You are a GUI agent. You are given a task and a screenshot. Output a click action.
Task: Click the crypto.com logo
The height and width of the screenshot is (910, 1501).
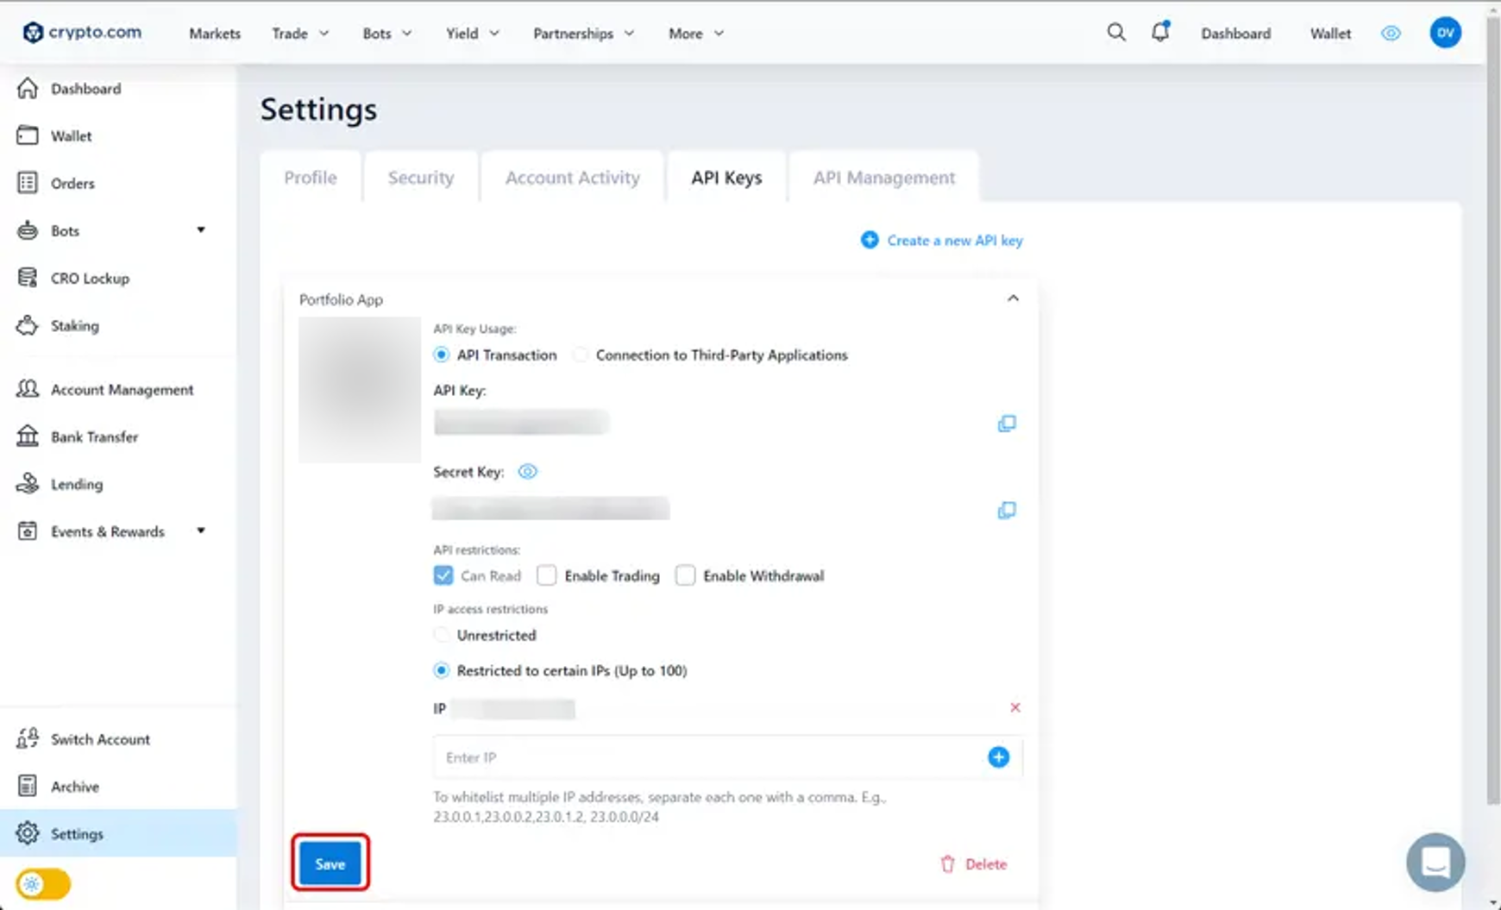[x=82, y=33]
